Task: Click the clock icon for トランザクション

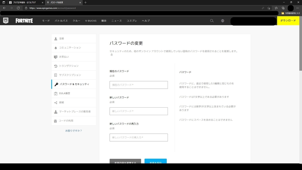Action: point(55,66)
